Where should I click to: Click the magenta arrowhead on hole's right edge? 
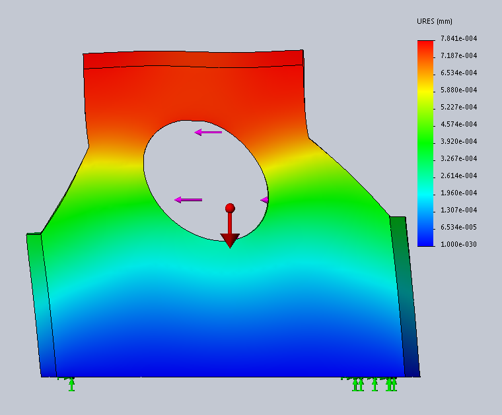[x=264, y=199]
